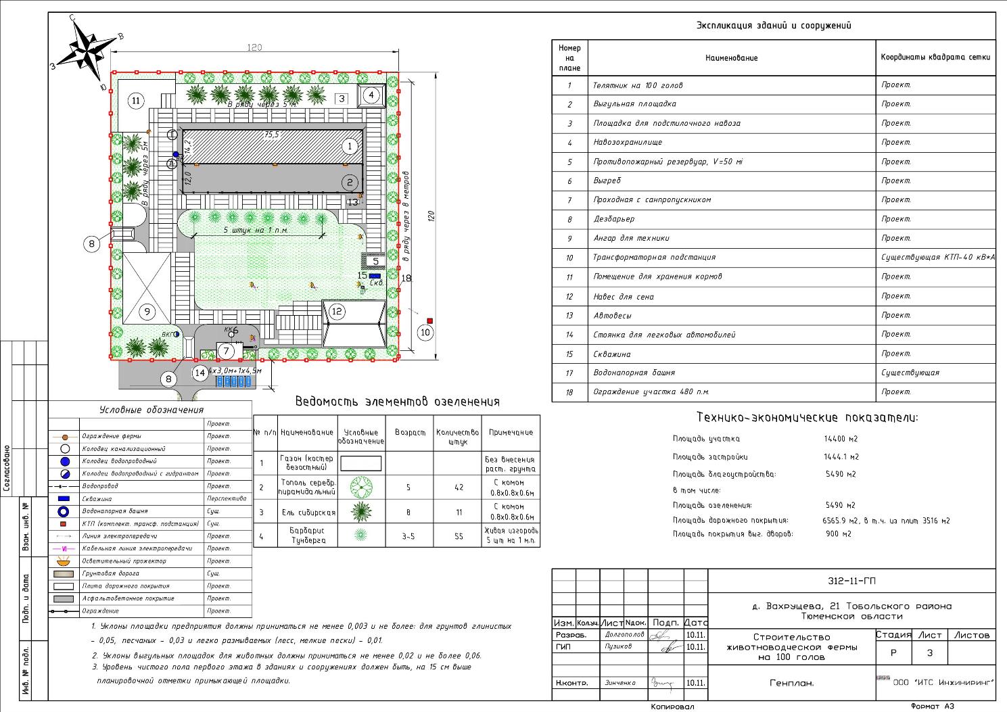
Task: Click the 'Ведомость элементов озеленения' heading
Action: (397, 402)
